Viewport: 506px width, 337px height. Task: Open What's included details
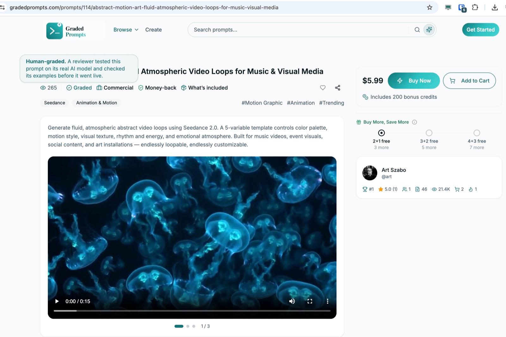coord(204,88)
